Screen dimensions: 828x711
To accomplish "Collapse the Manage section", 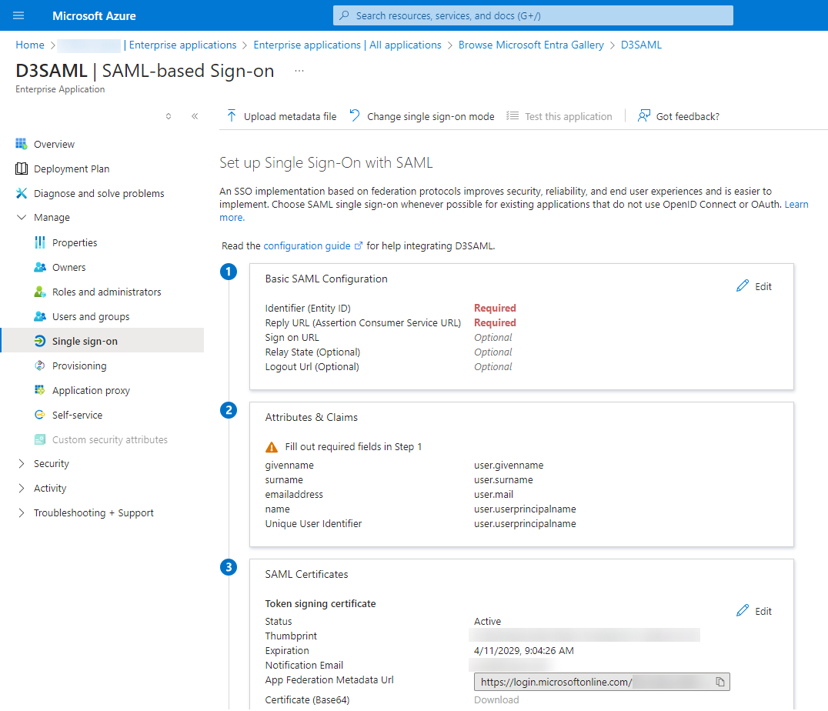I will [22, 218].
